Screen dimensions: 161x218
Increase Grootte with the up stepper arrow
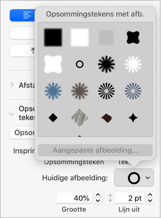pos(98,195)
